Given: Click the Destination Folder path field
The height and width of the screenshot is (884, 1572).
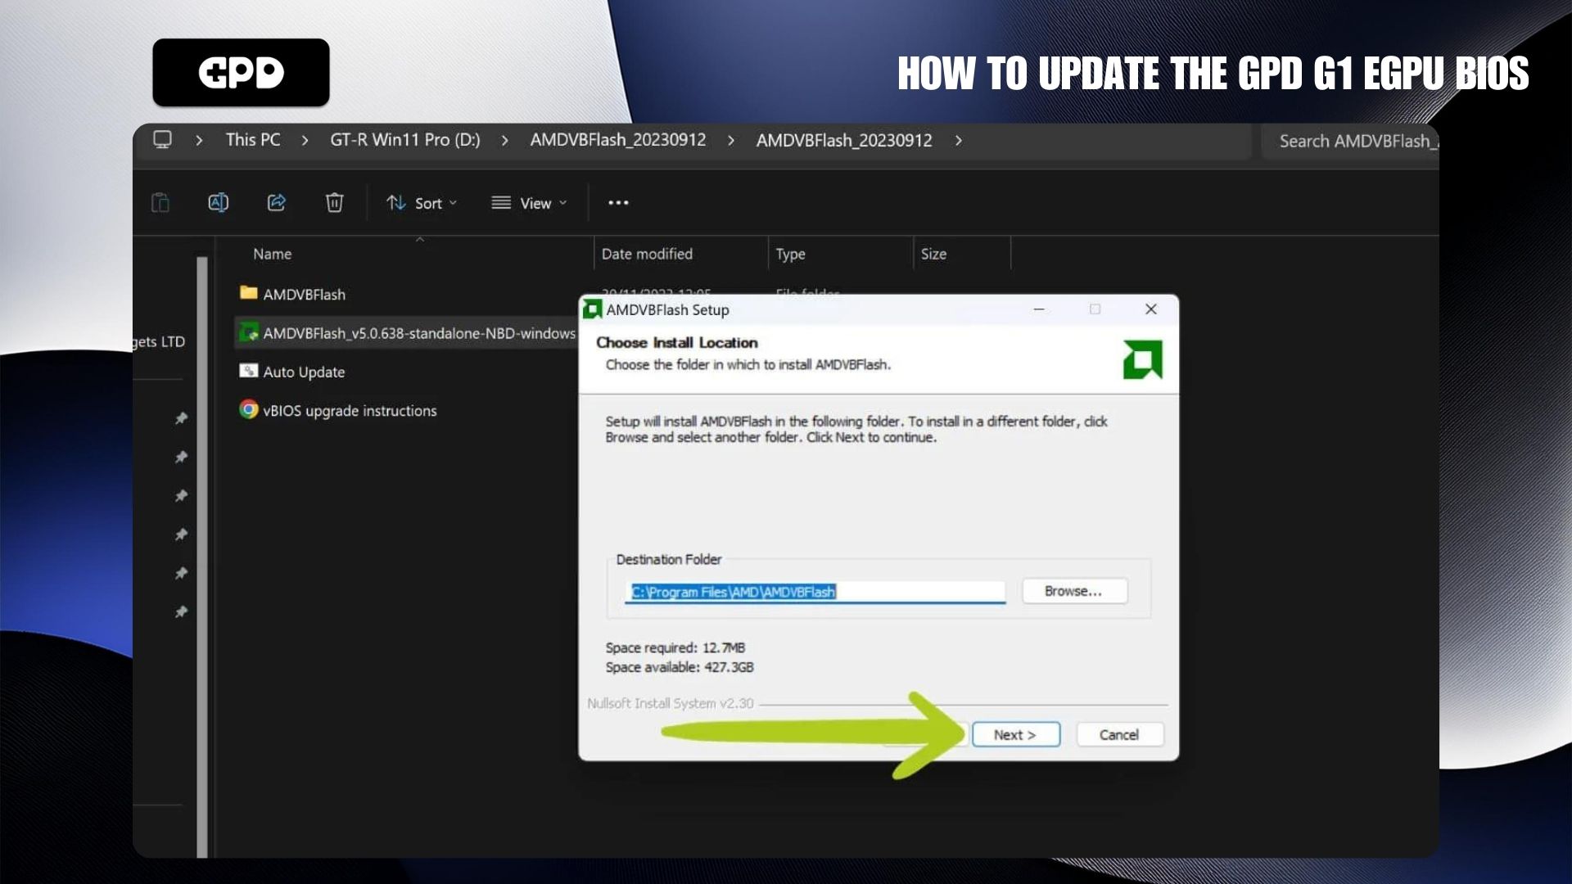Looking at the screenshot, I should pyautogui.click(x=814, y=592).
